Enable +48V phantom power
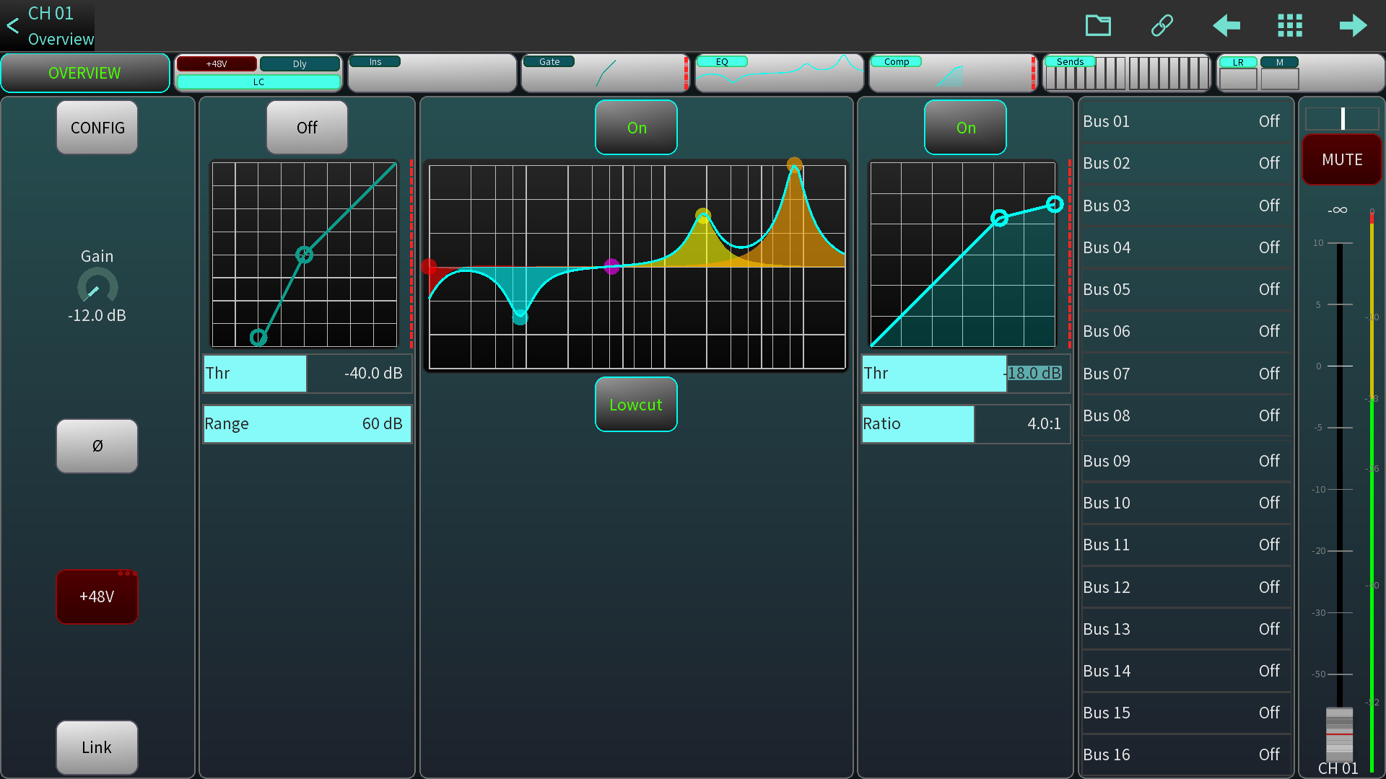1386x779 pixels. pos(97,597)
